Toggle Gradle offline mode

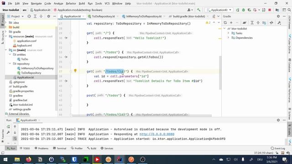(x=271, y=23)
